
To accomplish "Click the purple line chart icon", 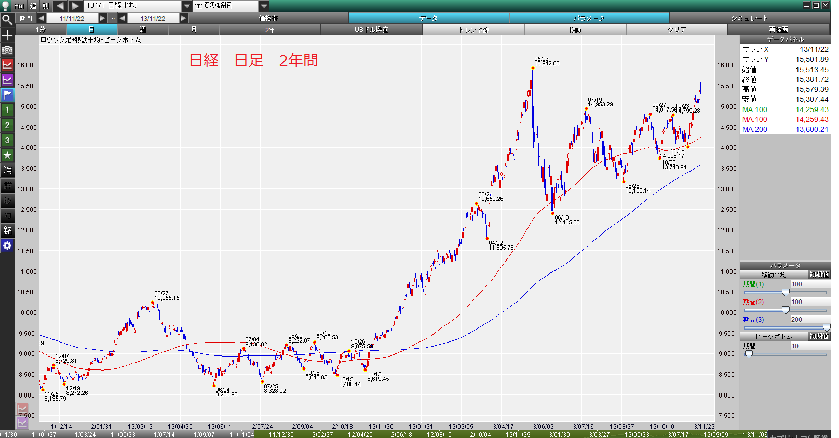I will [x=7, y=80].
